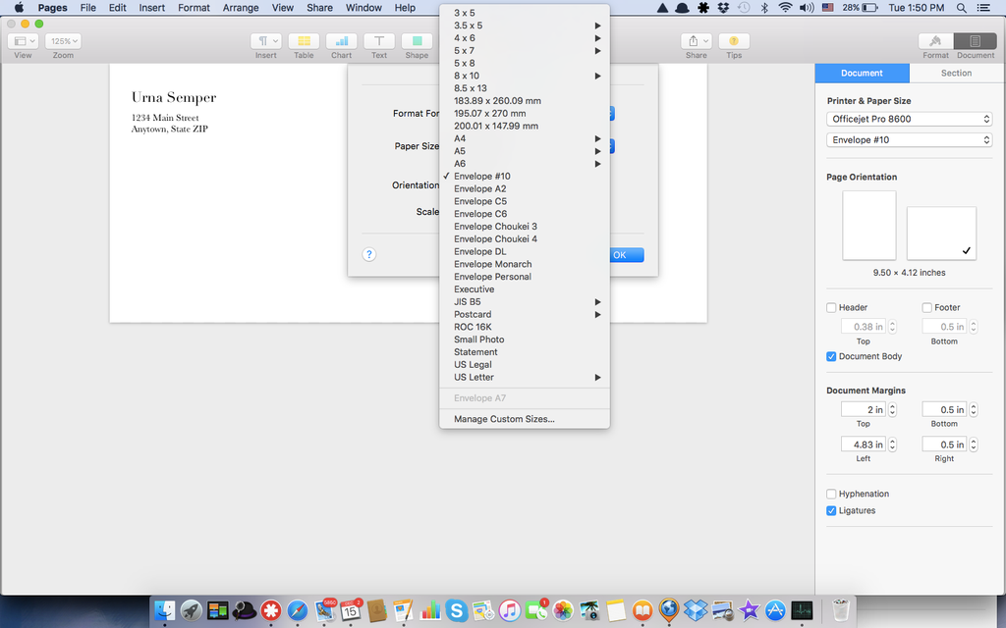Open iTunes music icon in dock

tap(510, 610)
